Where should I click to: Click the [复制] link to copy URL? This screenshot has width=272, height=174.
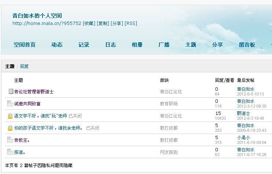103,23
